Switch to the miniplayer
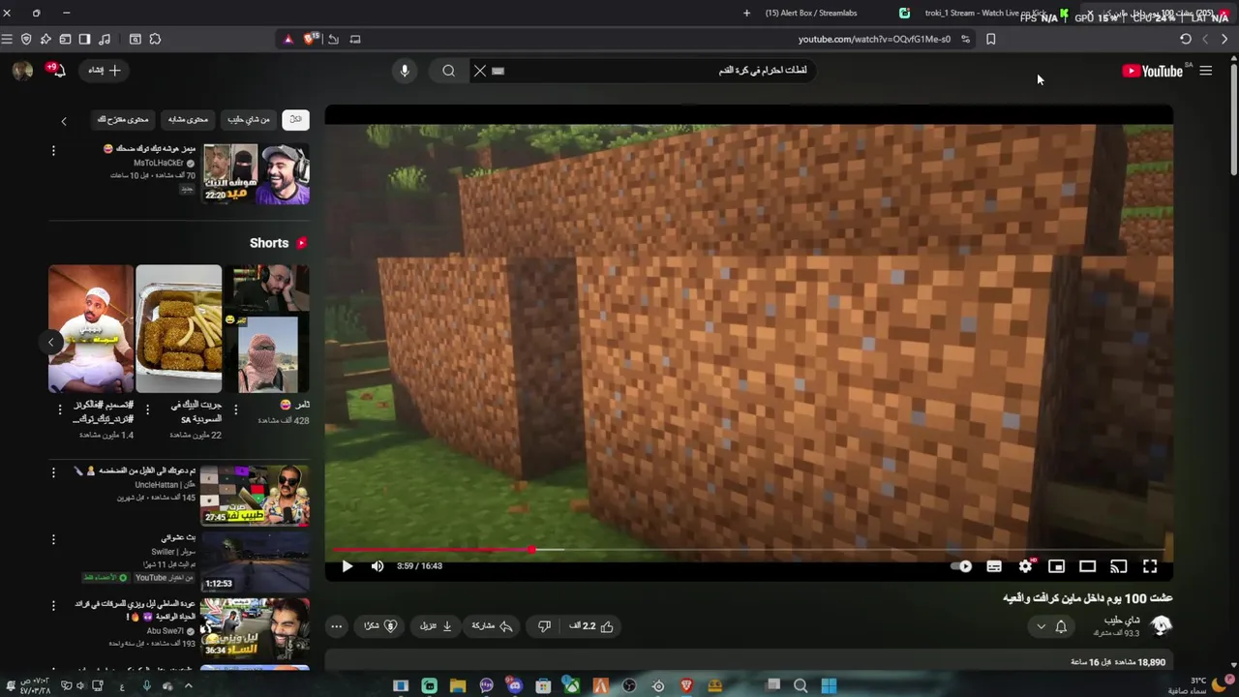The height and width of the screenshot is (697, 1239). [x=1057, y=566]
